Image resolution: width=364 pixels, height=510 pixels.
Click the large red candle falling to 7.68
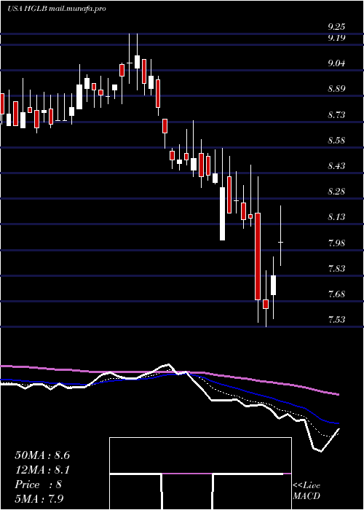tap(258, 256)
